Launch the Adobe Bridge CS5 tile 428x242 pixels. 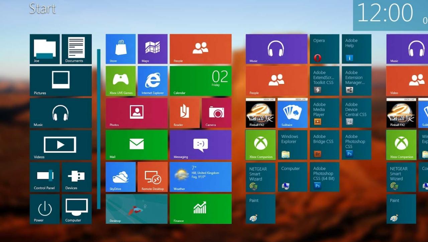tap(325, 145)
